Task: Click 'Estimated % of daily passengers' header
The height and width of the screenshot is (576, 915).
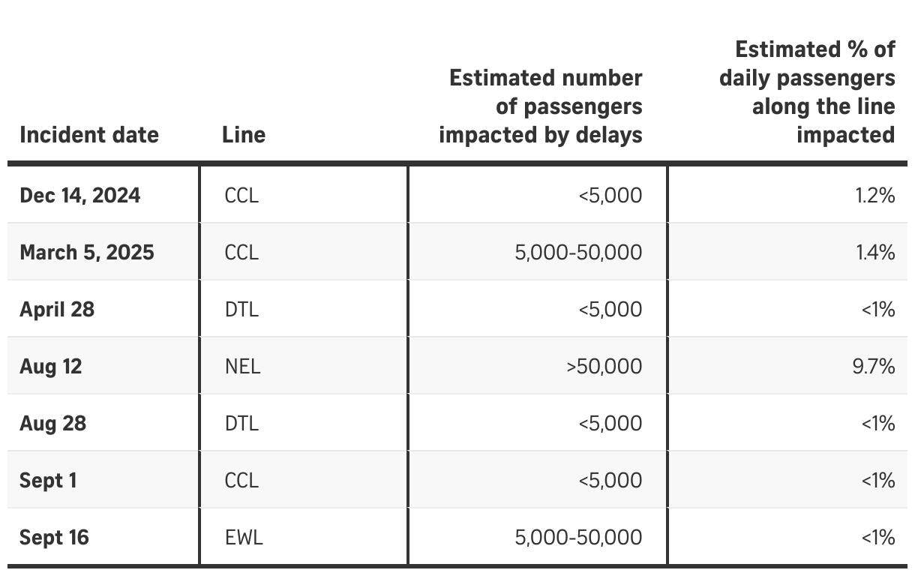Action: [807, 92]
